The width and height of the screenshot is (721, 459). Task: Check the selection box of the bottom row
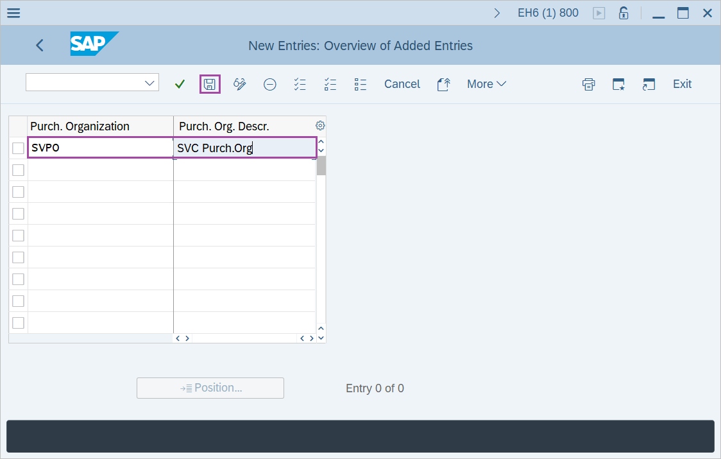[x=18, y=322]
